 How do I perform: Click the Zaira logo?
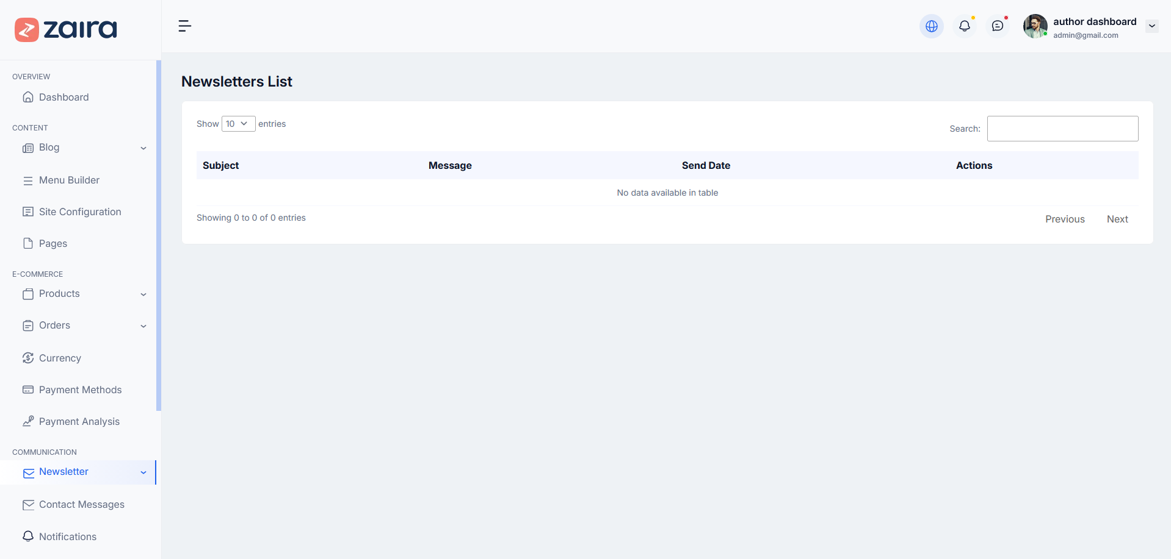[x=66, y=29]
